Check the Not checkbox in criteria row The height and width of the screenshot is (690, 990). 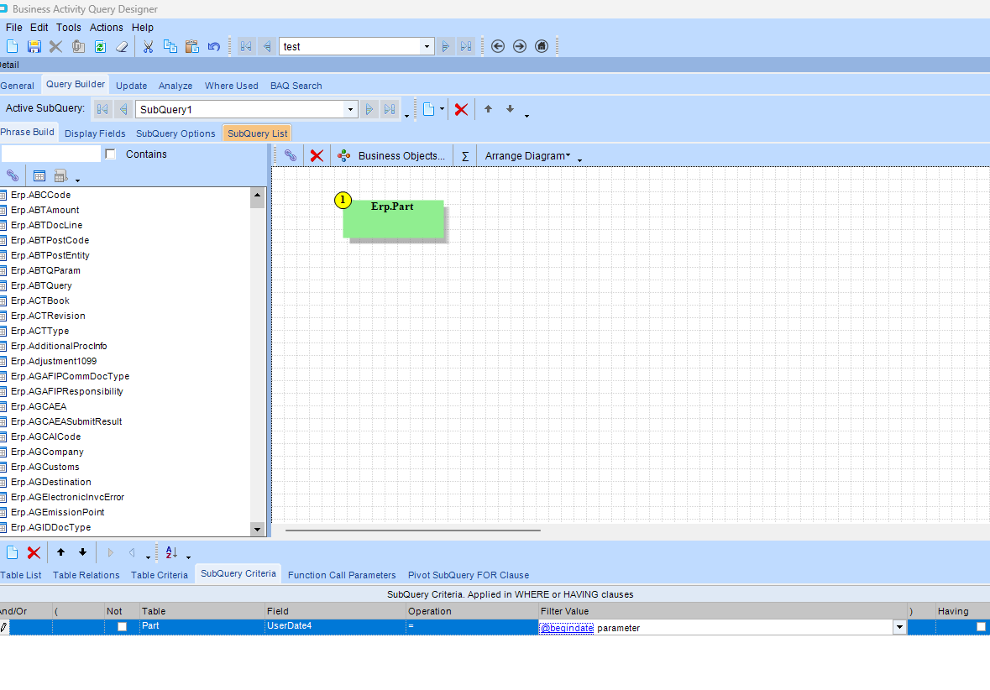tap(123, 627)
